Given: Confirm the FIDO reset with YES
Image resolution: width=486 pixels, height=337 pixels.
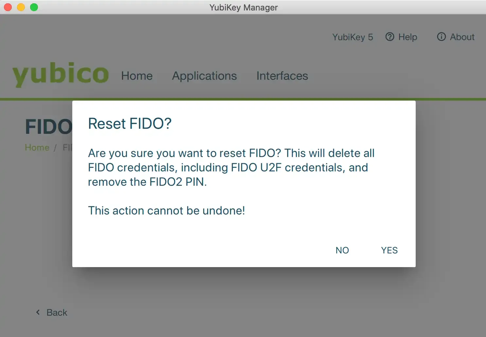Looking at the screenshot, I should [x=389, y=250].
